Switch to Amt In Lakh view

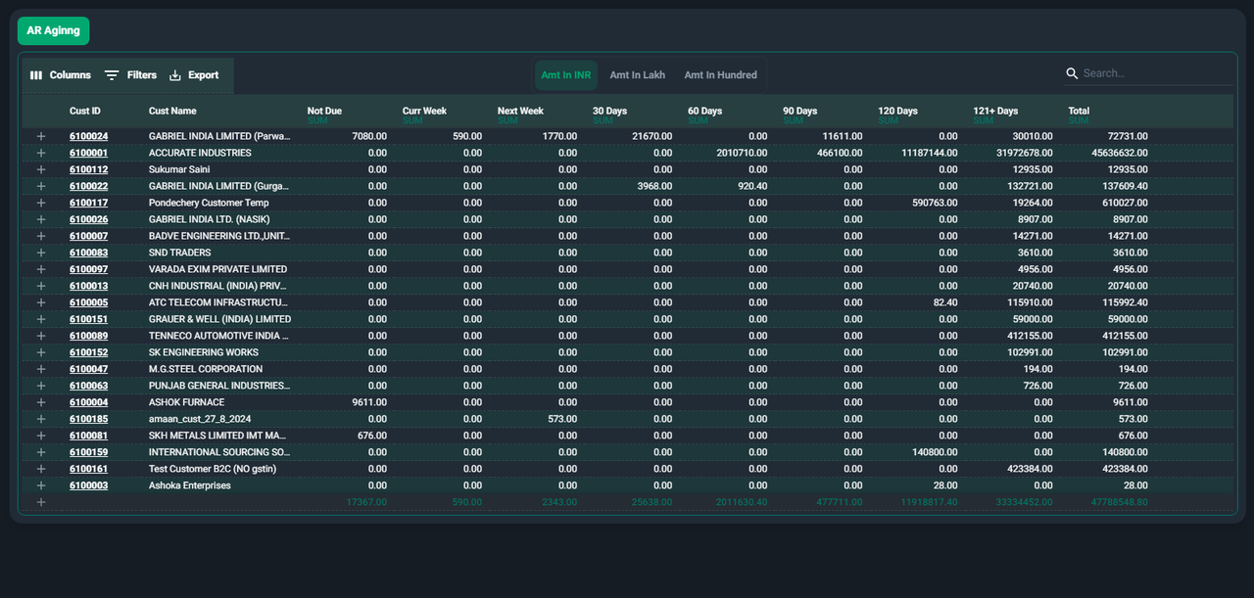pyautogui.click(x=637, y=75)
